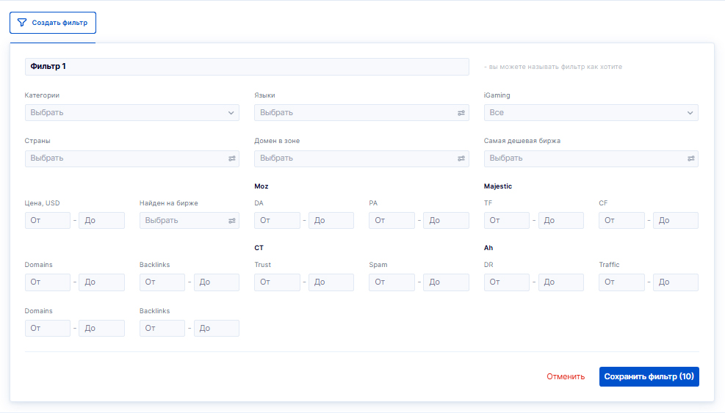Open the Страны selector
The height and width of the screenshot is (413, 725).
click(x=131, y=158)
